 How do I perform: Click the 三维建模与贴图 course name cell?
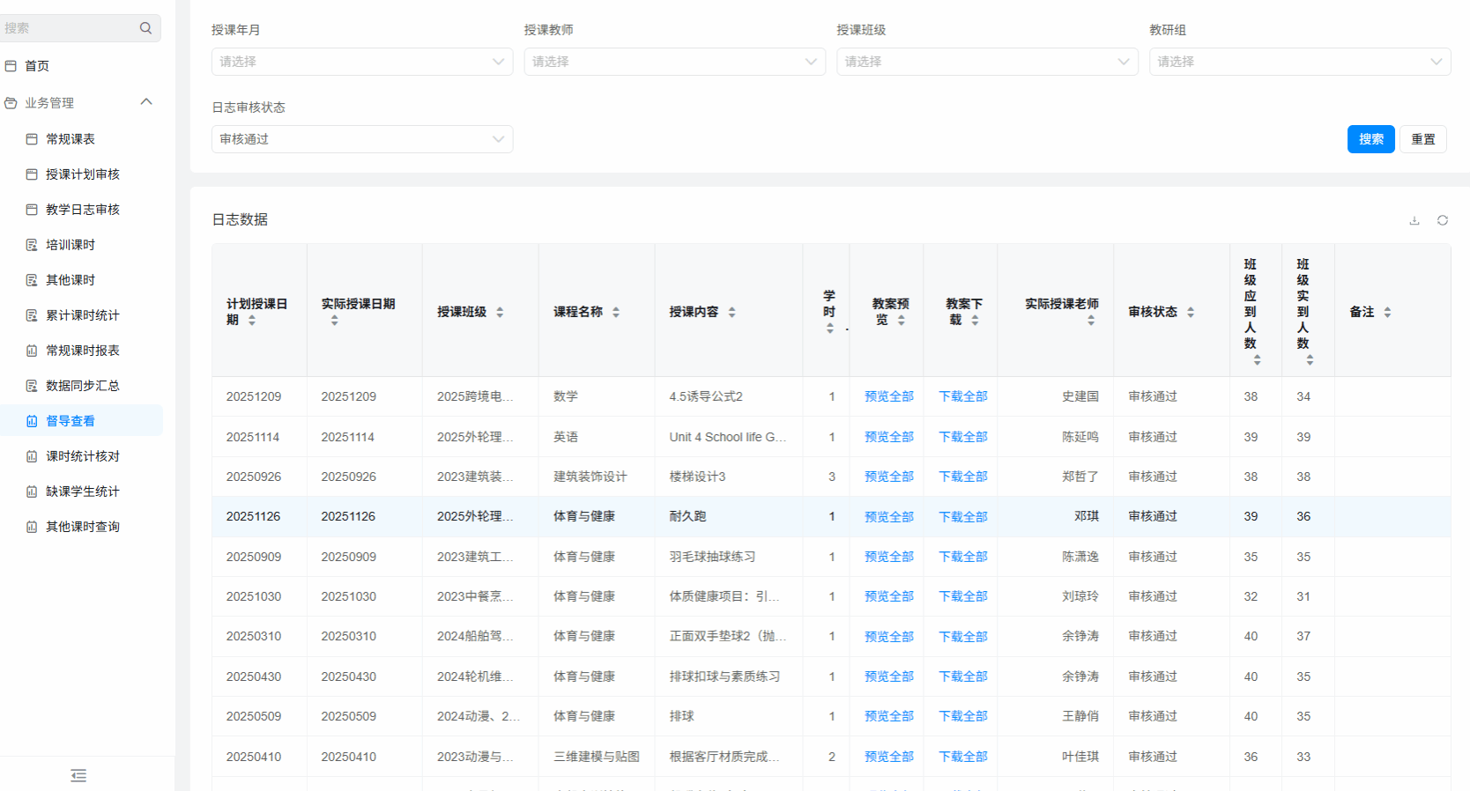pyautogui.click(x=597, y=757)
